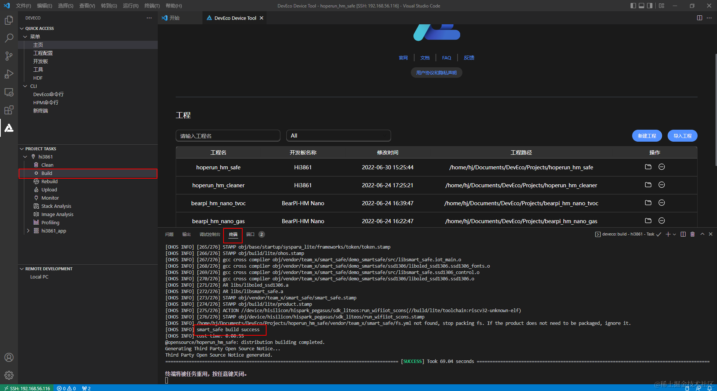Image resolution: width=717 pixels, height=391 pixels.
Task: Open folder for hoperun_hm_safe project
Action: click(648, 167)
